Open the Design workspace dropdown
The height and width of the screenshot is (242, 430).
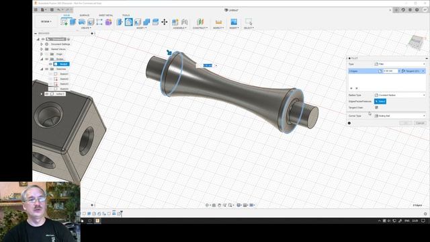point(46,22)
